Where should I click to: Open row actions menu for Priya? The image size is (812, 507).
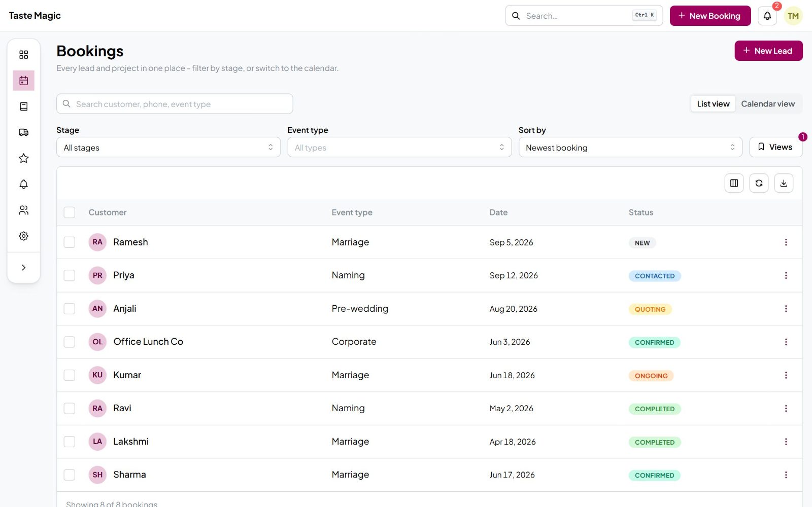(x=786, y=275)
